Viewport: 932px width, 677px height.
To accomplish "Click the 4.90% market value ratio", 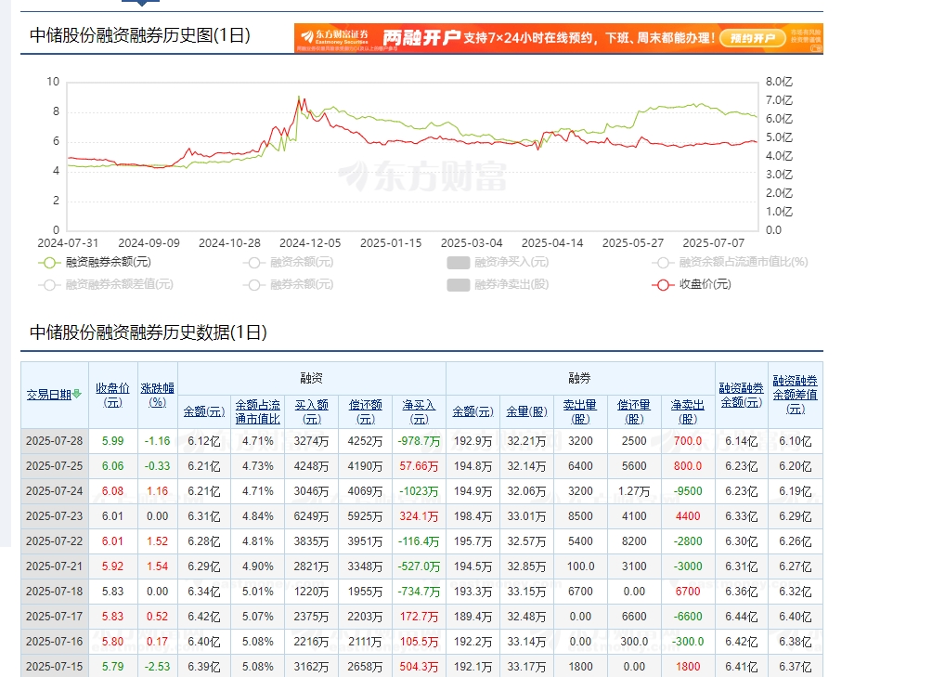I will 257,566.
